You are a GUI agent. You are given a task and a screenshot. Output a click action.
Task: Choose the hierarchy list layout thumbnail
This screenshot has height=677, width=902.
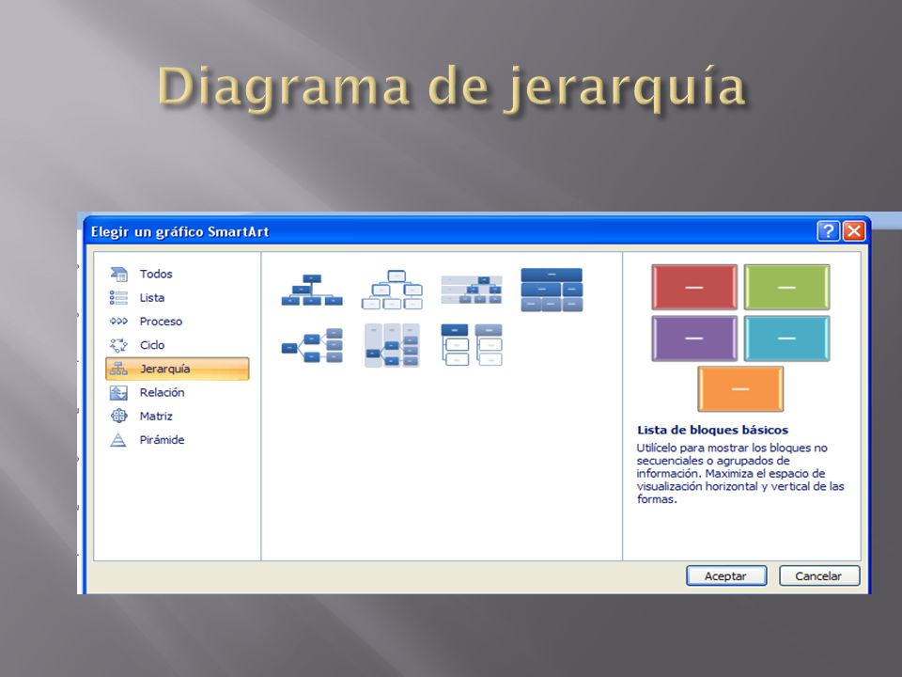[x=472, y=345]
